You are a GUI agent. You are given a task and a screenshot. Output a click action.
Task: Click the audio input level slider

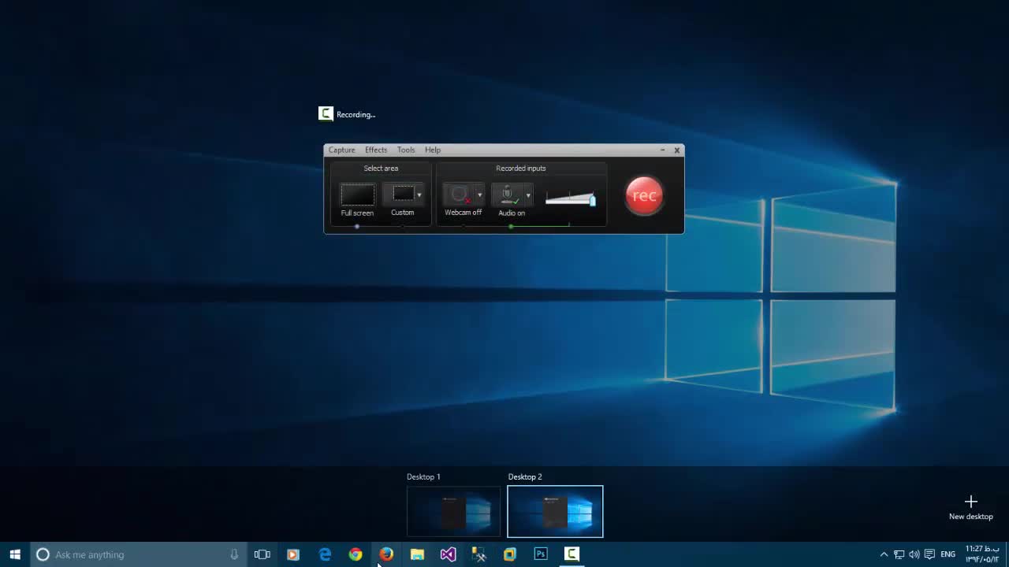coord(570,198)
